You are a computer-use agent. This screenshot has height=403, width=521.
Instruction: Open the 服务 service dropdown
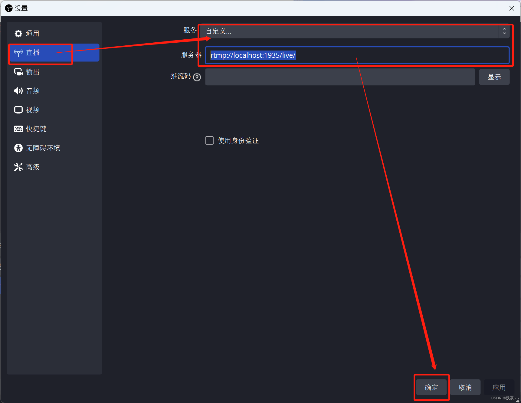[x=354, y=31]
